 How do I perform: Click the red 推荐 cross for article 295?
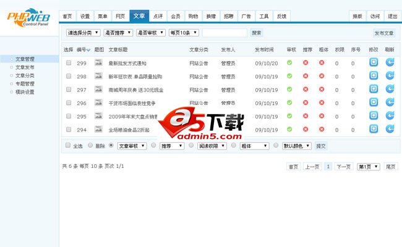(306, 116)
